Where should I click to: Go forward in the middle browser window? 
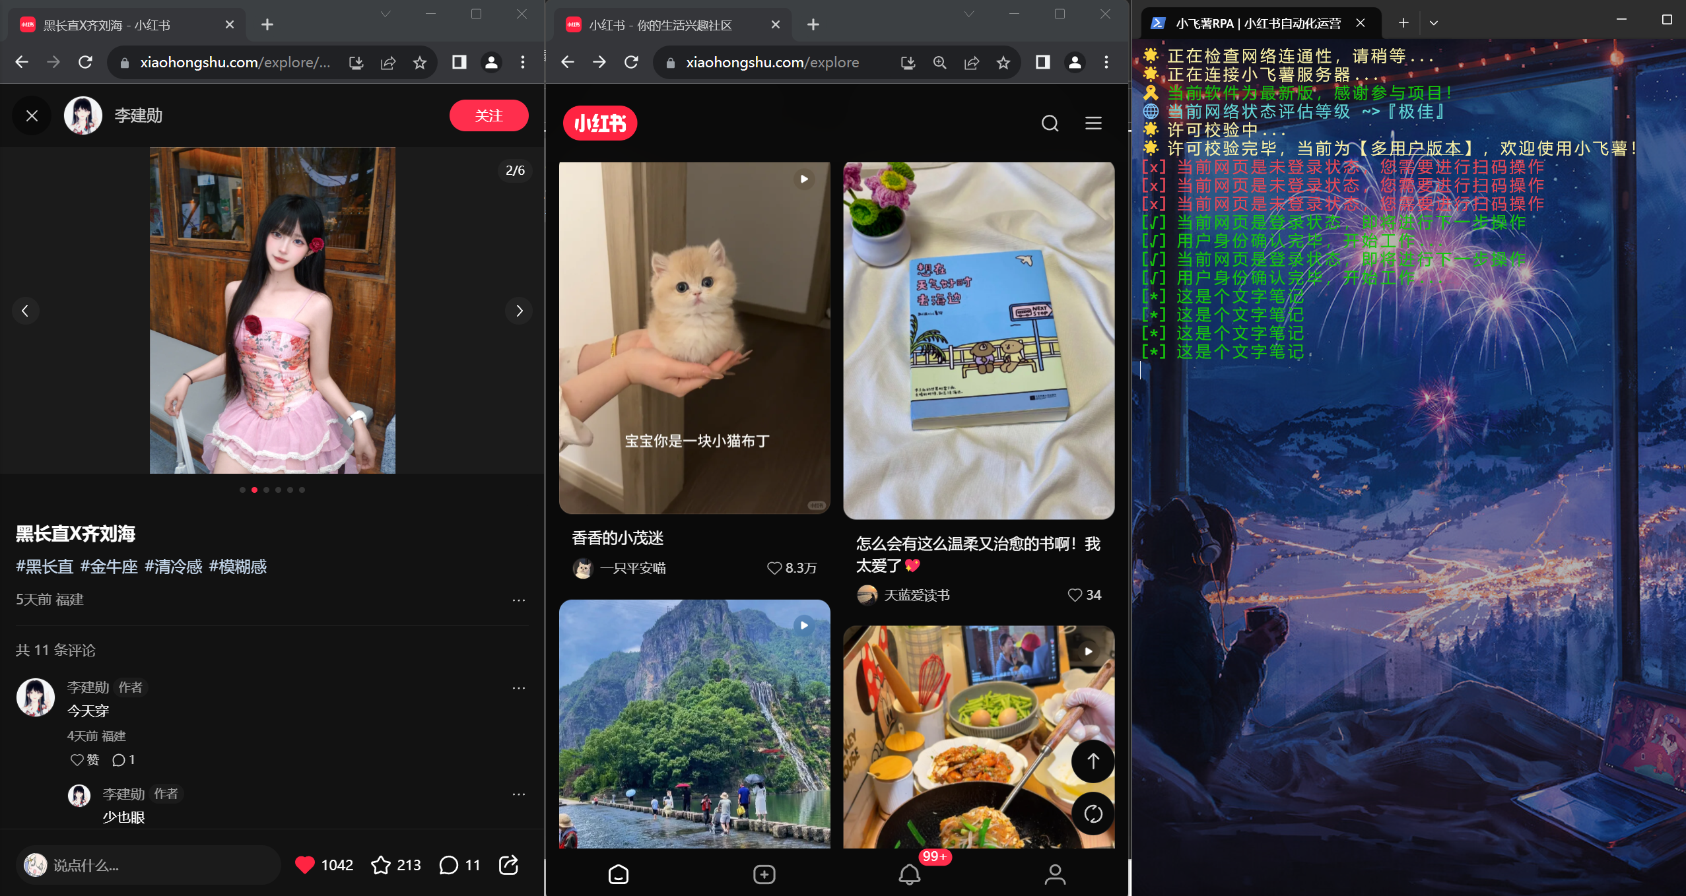[x=599, y=62]
